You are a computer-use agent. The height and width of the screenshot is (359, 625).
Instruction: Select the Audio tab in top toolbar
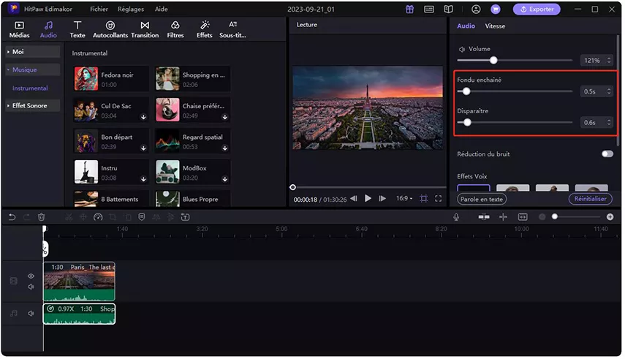tap(48, 29)
